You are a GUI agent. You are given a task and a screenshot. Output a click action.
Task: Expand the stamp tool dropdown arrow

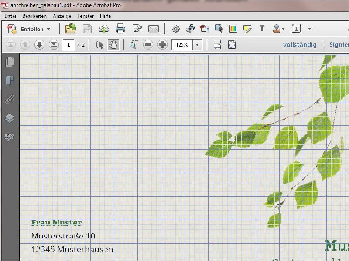tap(283, 29)
